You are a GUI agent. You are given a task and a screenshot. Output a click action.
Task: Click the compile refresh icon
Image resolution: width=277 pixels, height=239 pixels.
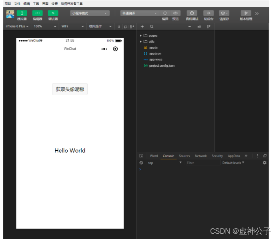click(x=165, y=13)
